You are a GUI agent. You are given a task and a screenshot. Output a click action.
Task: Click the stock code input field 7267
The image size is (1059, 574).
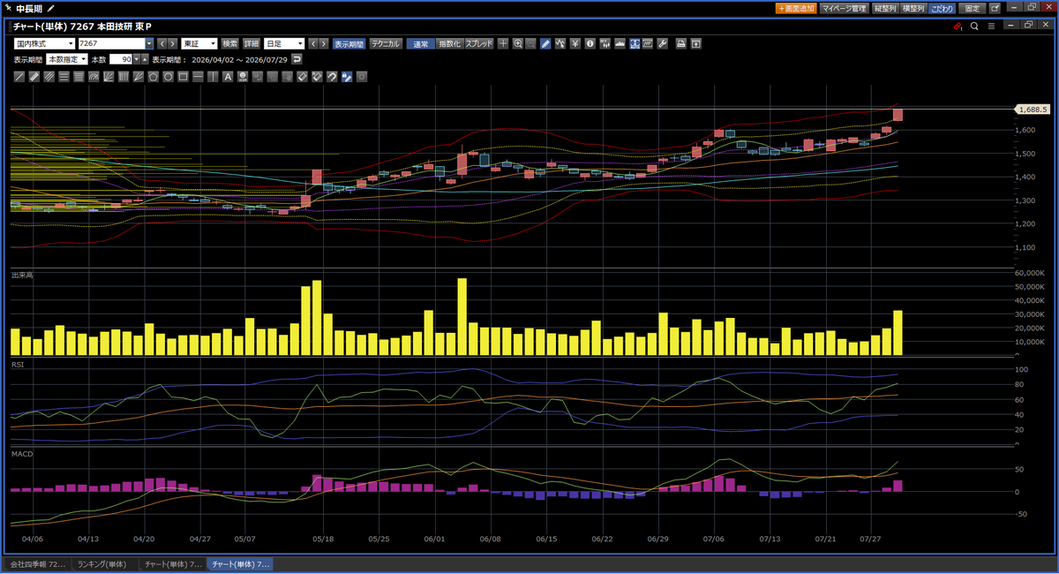[x=110, y=43]
